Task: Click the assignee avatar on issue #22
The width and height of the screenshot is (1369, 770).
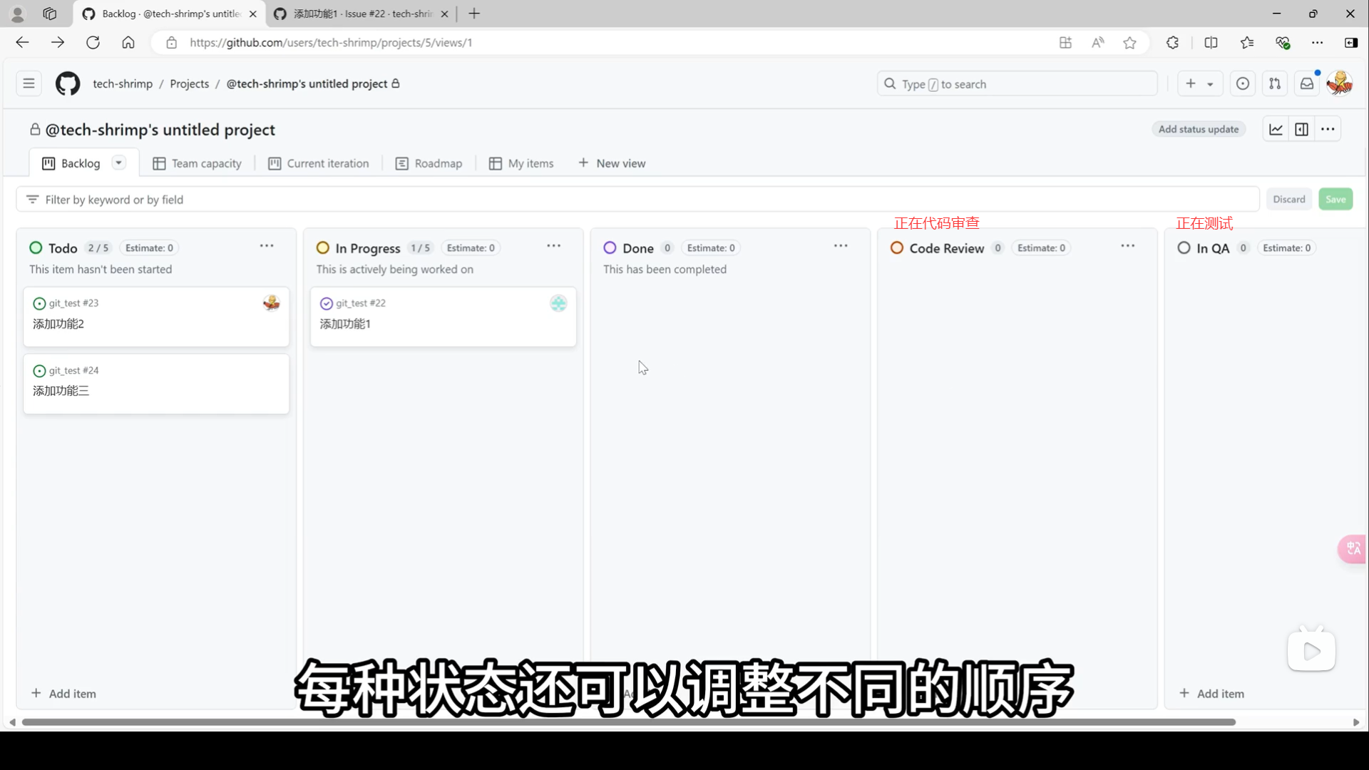Action: (558, 303)
